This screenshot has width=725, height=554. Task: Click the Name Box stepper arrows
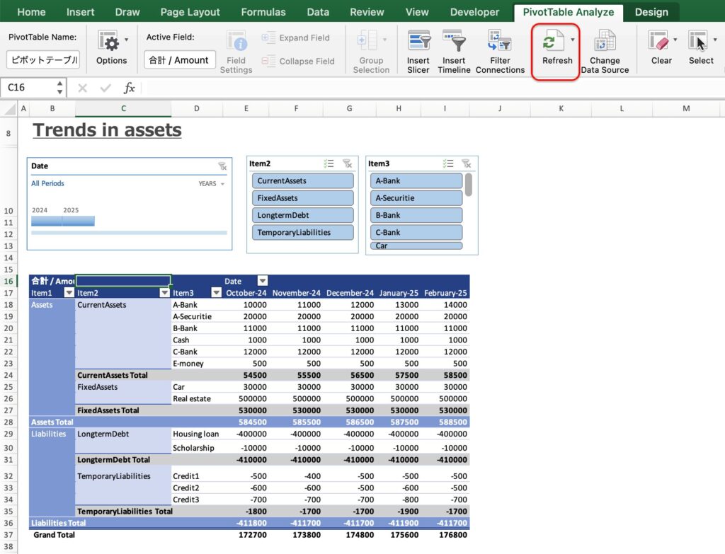pyautogui.click(x=59, y=87)
